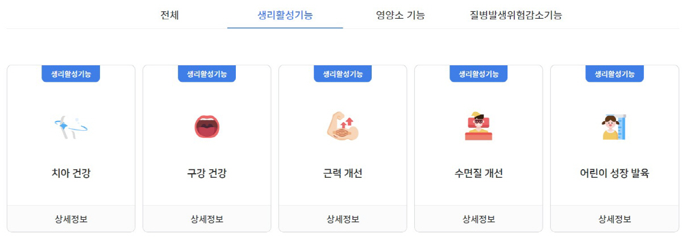Open 상세정보 for 수면질 개선
682x238 pixels.
point(479,219)
